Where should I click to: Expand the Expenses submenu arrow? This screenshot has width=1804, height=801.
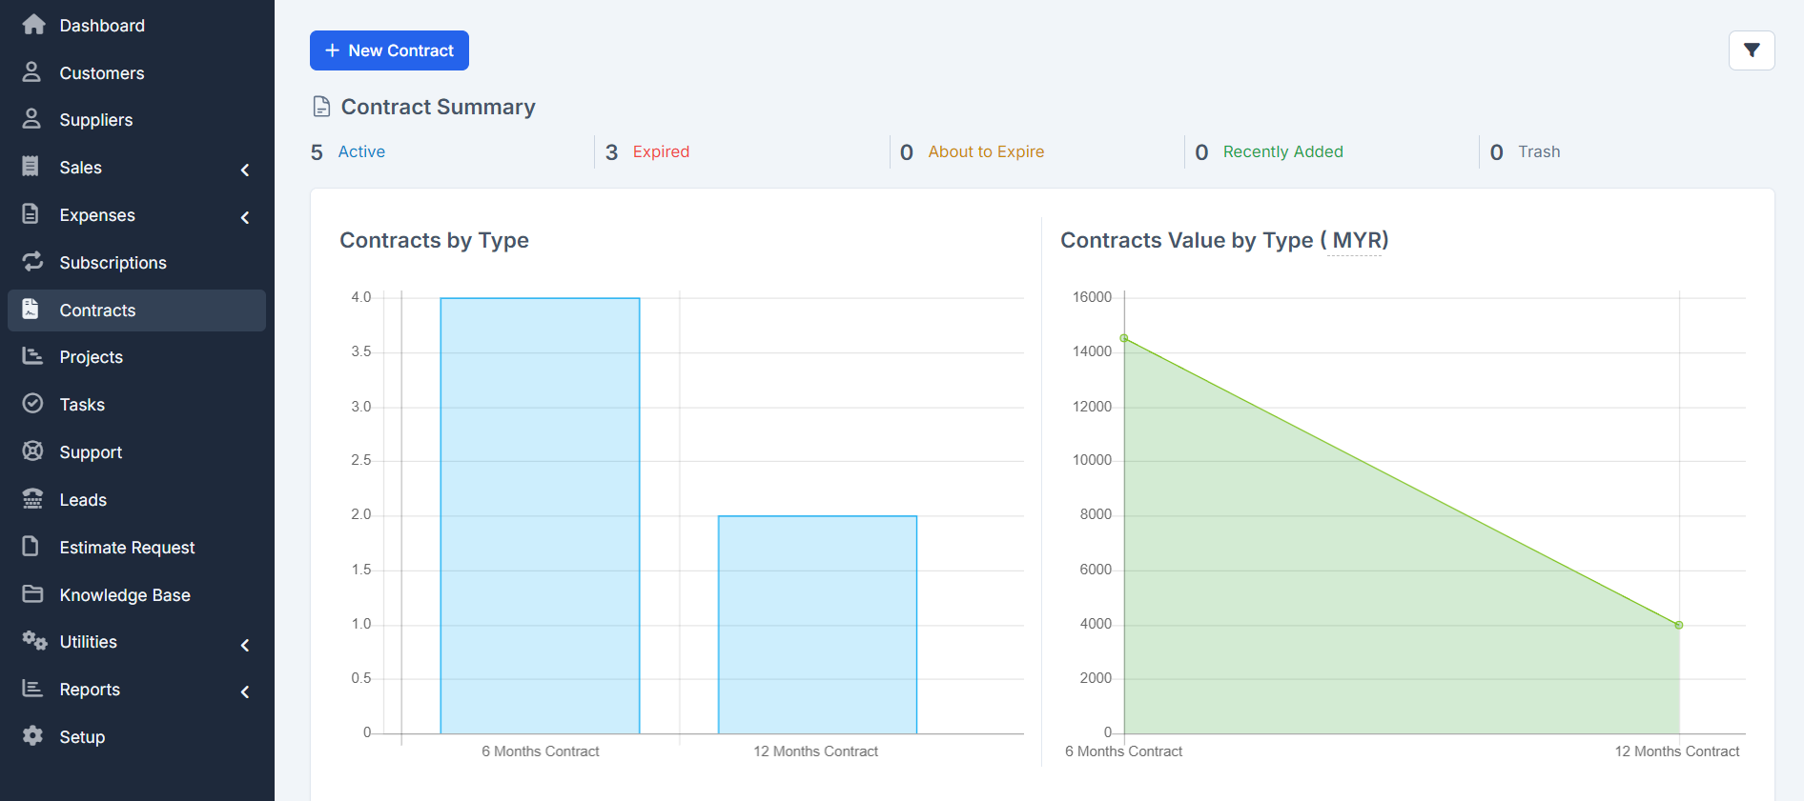pyautogui.click(x=245, y=217)
